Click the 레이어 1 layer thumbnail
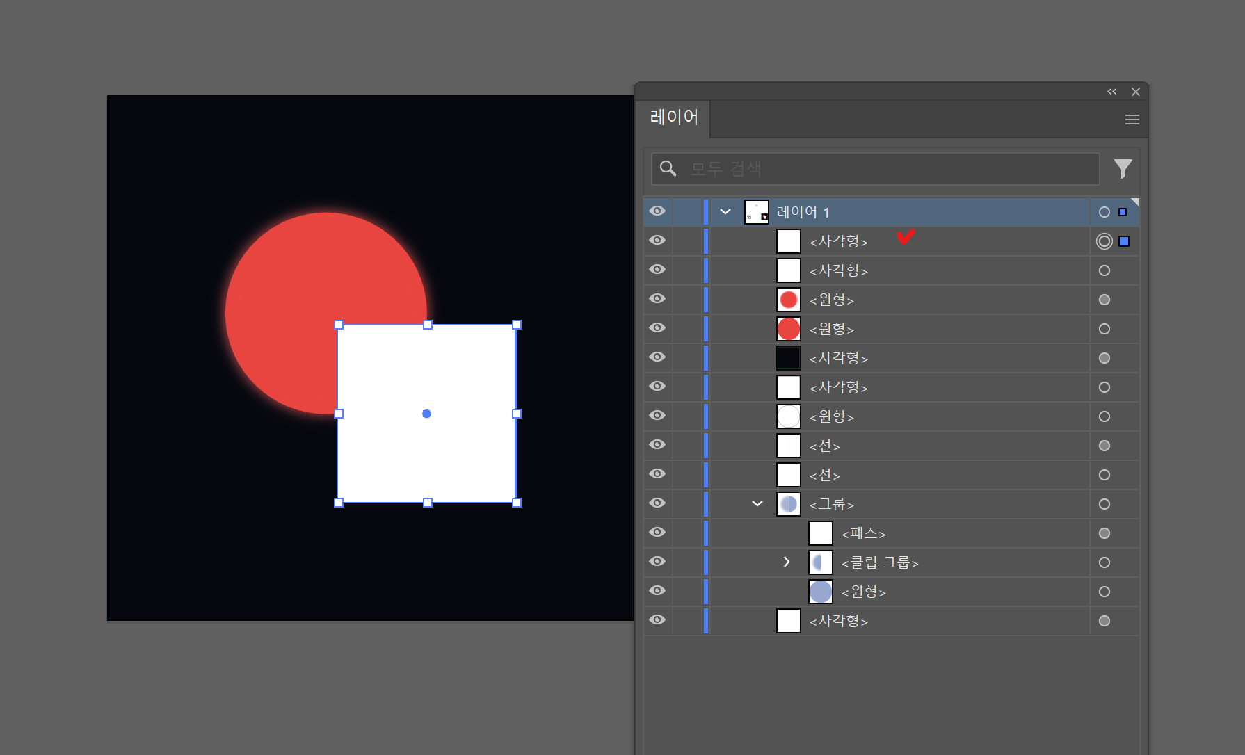The height and width of the screenshot is (755, 1245). [757, 212]
